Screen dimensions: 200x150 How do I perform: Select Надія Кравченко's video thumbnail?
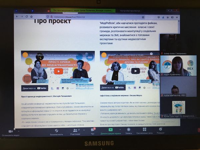pos(179,65)
